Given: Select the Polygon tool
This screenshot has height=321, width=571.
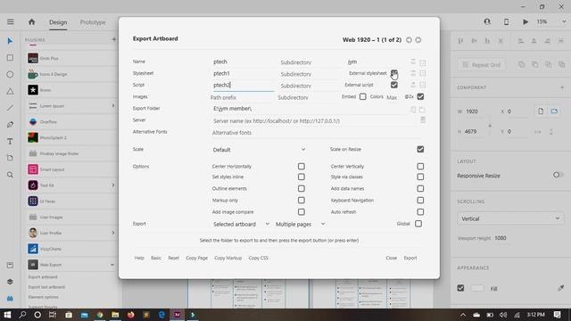Looking at the screenshot, I should click(x=10, y=91).
